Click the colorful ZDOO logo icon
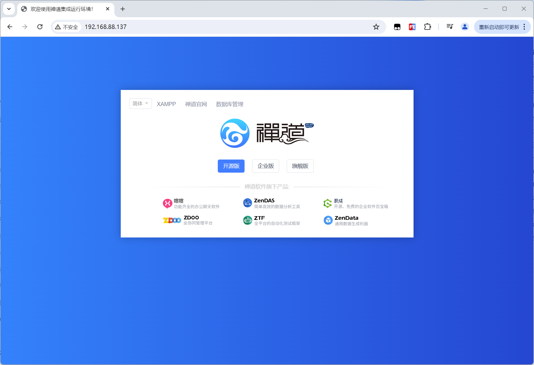The width and height of the screenshot is (534, 365). 172,221
